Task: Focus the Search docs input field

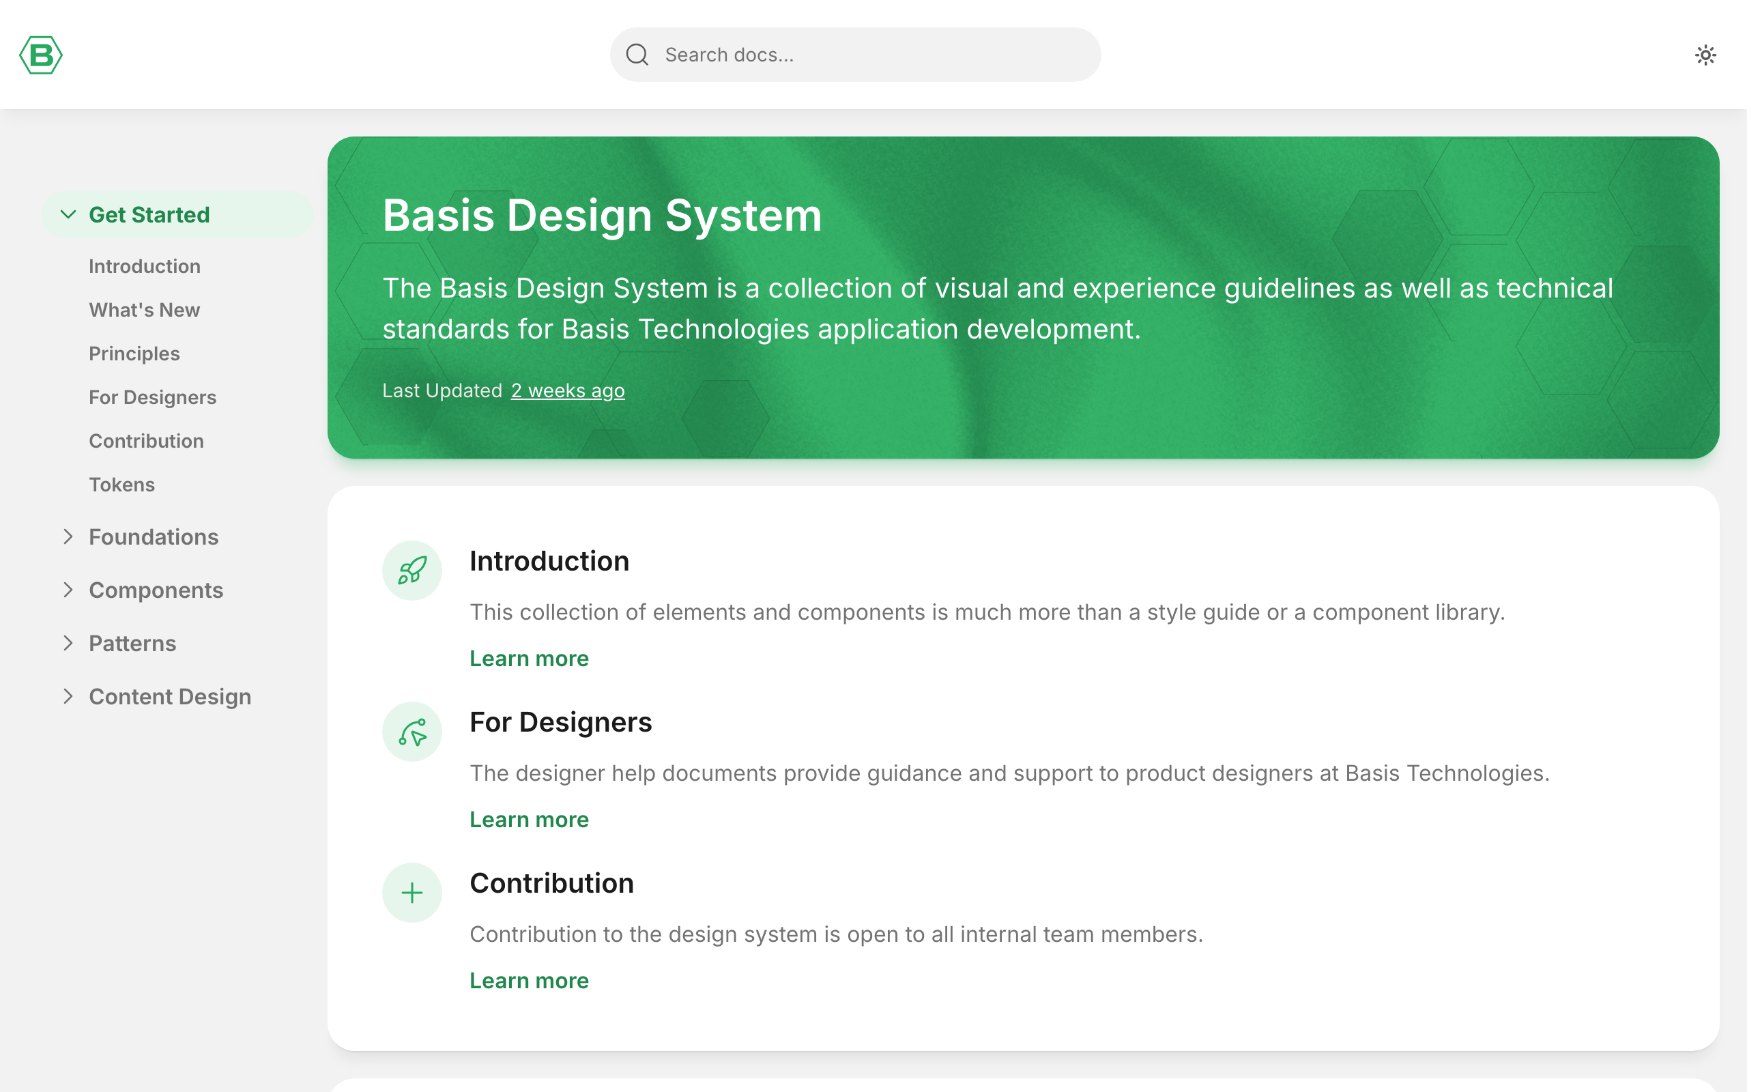Action: tap(856, 55)
